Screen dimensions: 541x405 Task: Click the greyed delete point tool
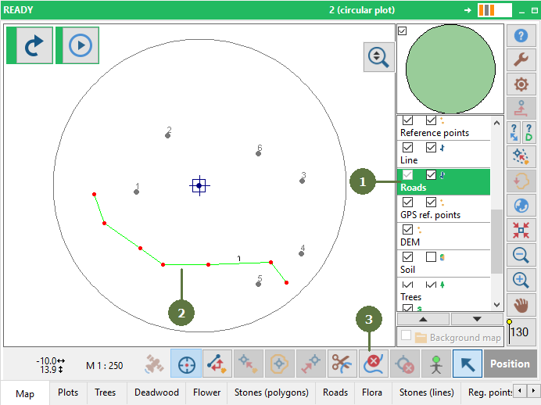click(x=405, y=364)
